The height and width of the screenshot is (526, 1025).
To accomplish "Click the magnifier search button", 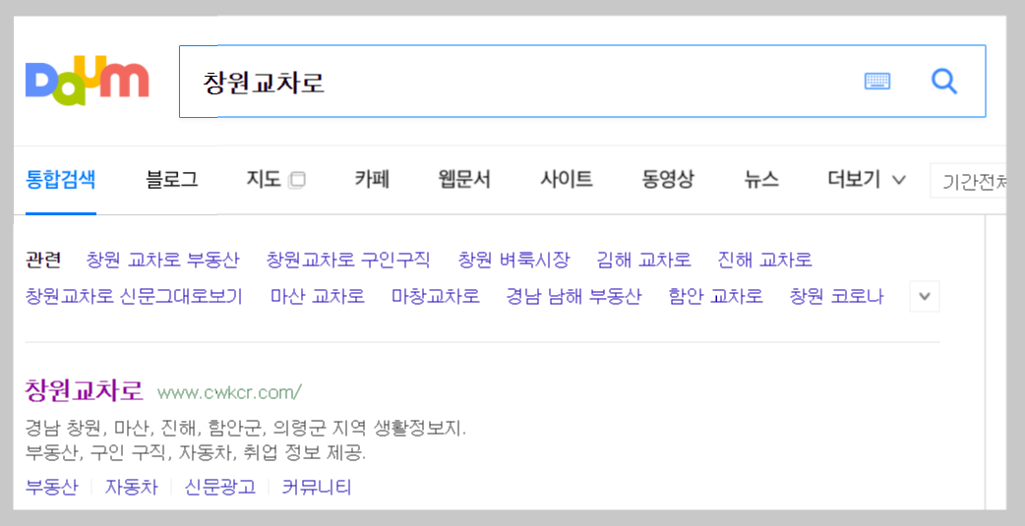I will [944, 82].
